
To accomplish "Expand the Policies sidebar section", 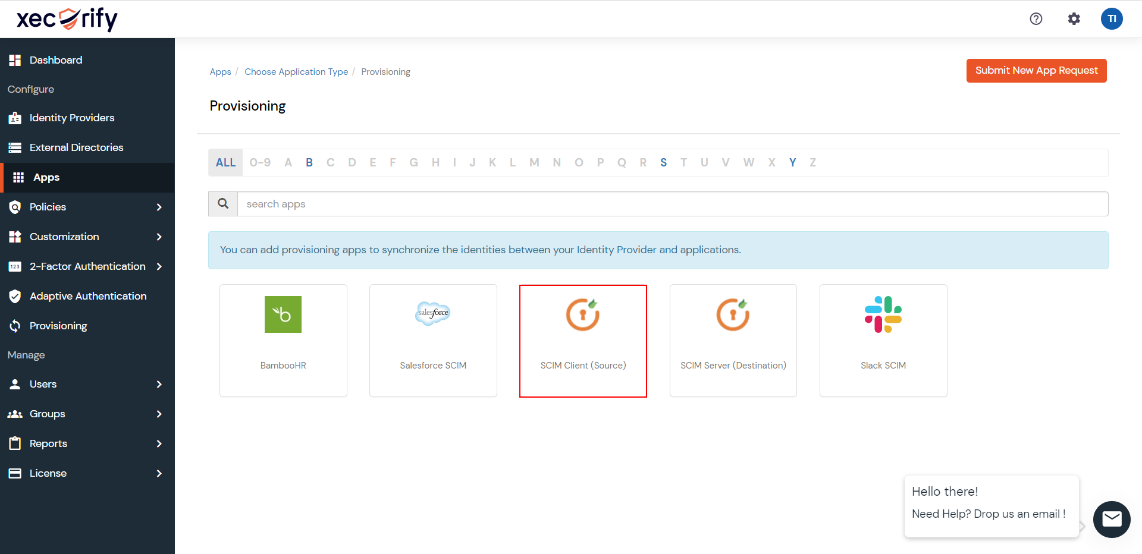I will point(48,207).
